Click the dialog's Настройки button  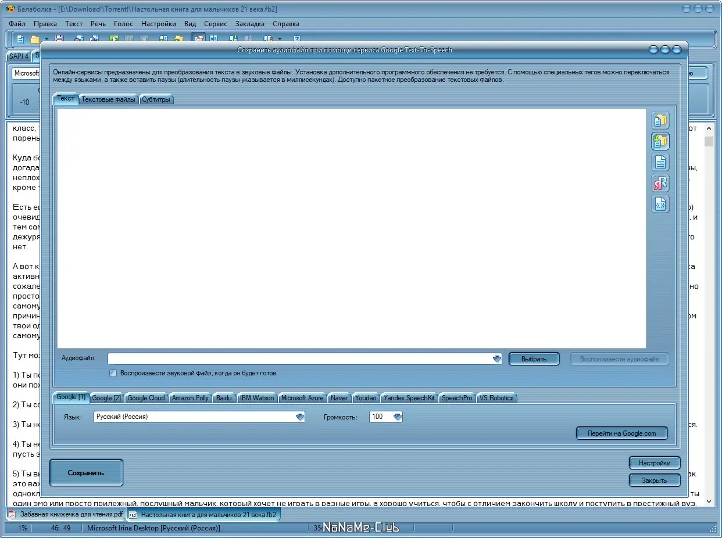pos(655,463)
